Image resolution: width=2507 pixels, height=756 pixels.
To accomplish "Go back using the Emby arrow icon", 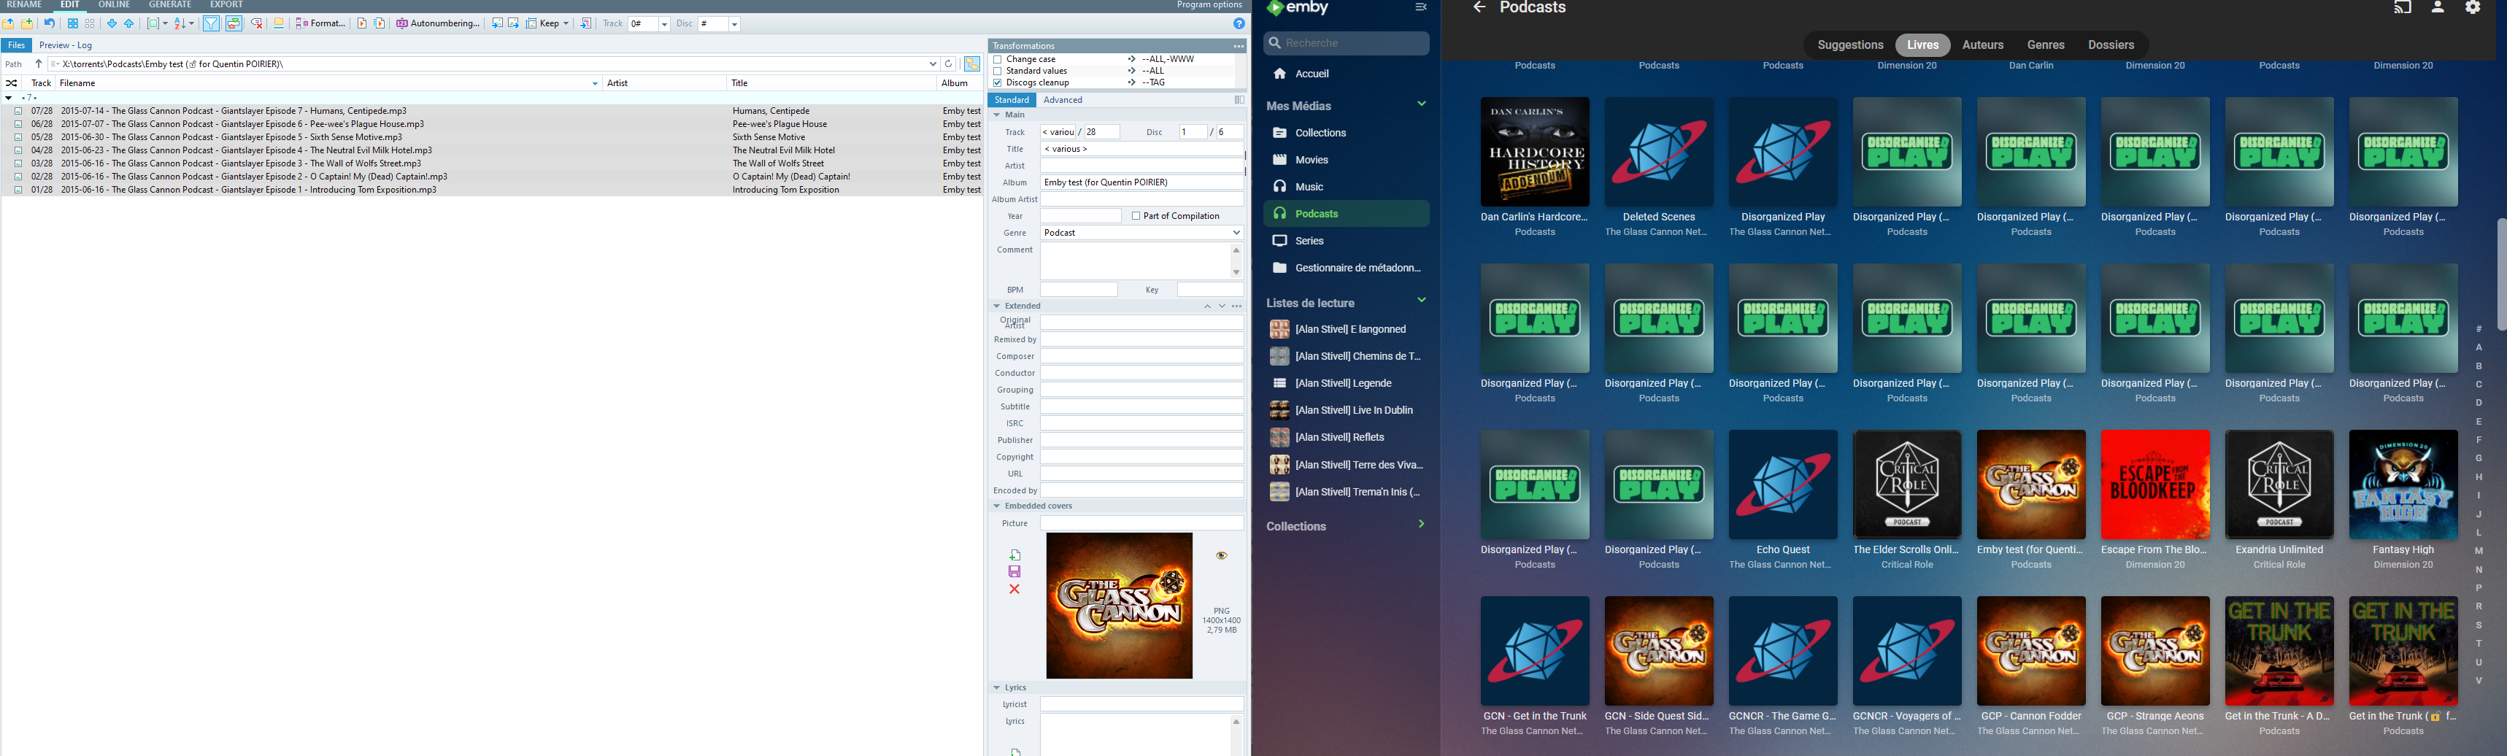I will coord(1479,8).
